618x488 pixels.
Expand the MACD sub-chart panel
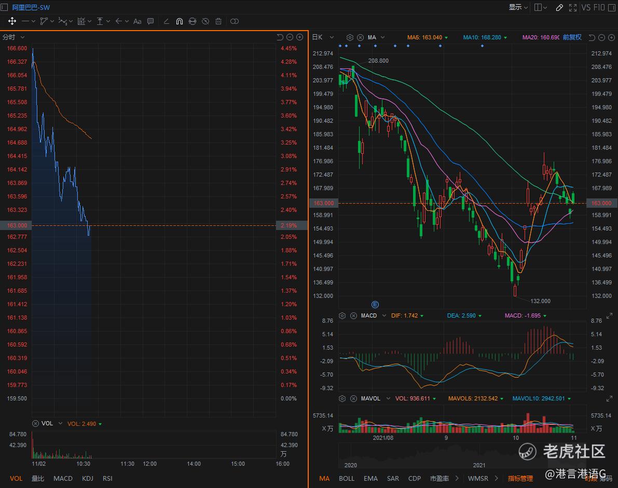[609, 315]
